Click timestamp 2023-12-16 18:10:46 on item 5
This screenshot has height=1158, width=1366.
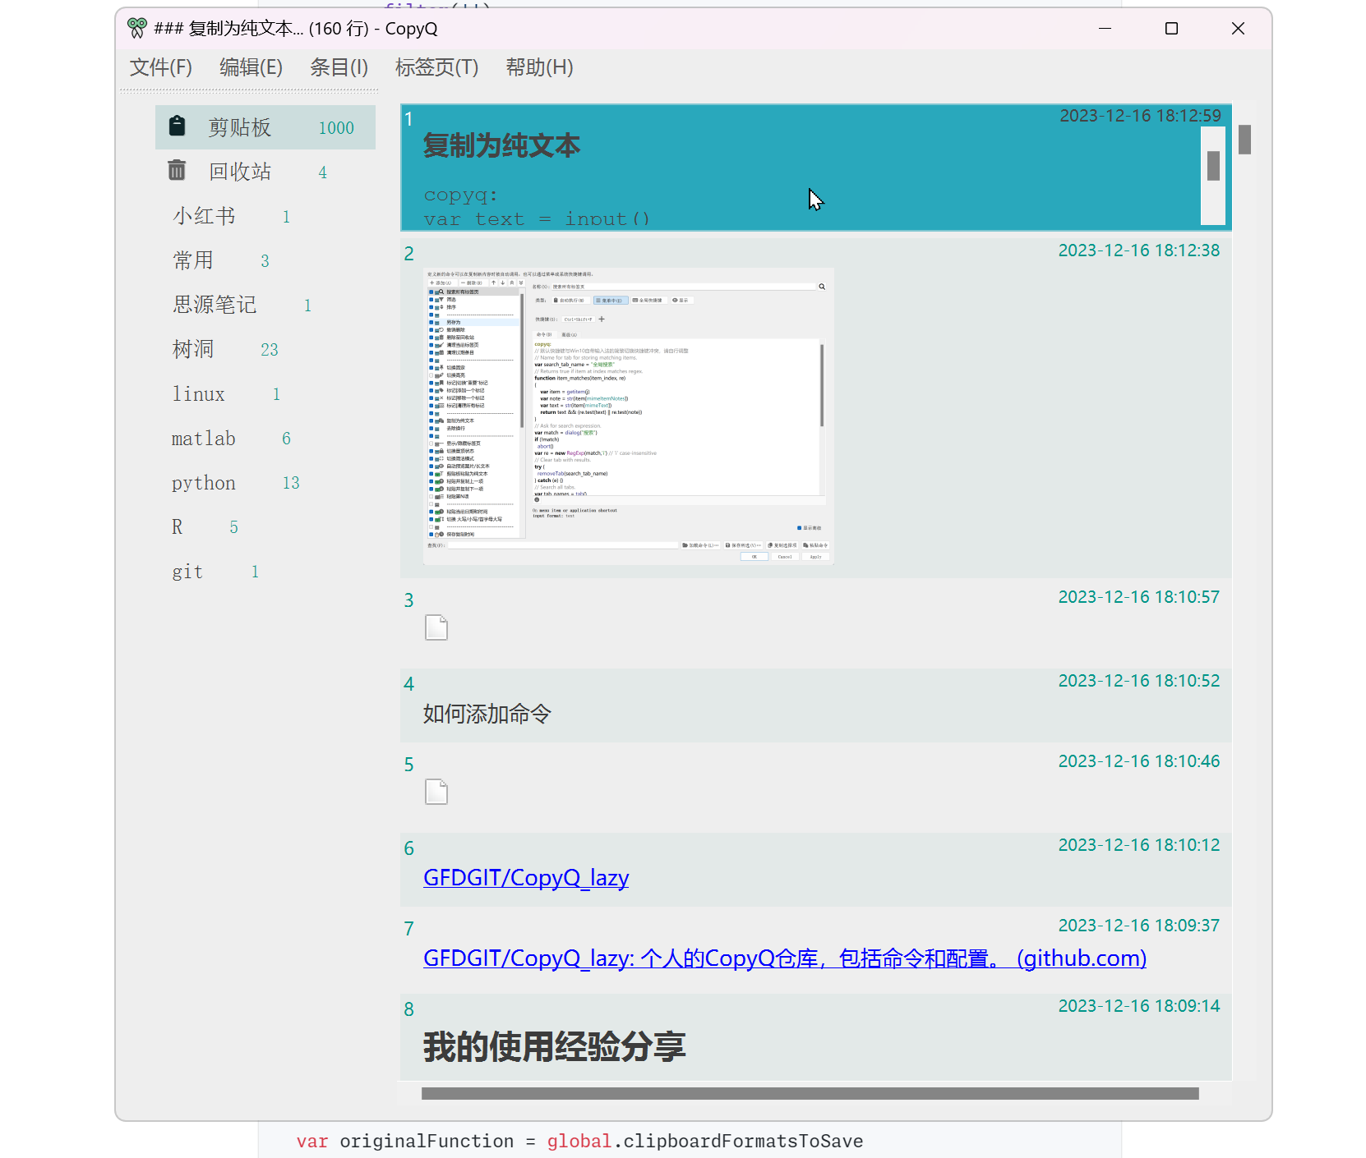1139,761
